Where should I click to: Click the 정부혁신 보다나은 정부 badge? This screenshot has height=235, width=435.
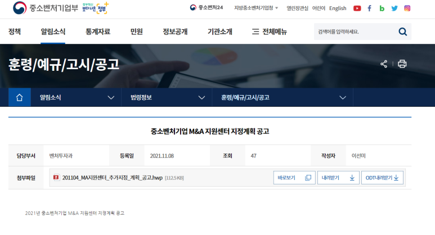pyautogui.click(x=95, y=8)
